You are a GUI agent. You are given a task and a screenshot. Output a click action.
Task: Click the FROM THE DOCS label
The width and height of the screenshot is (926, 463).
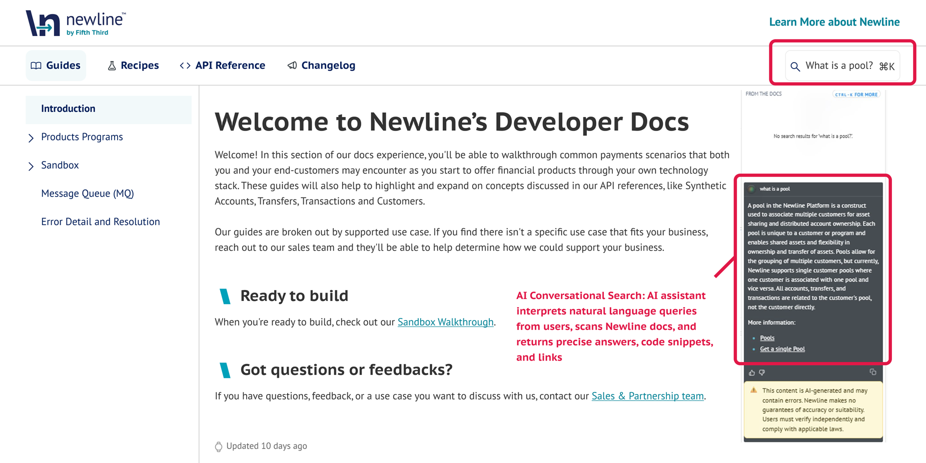[763, 94]
